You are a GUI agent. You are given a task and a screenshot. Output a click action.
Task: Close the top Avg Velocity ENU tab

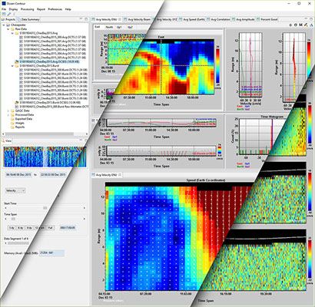click(120, 19)
